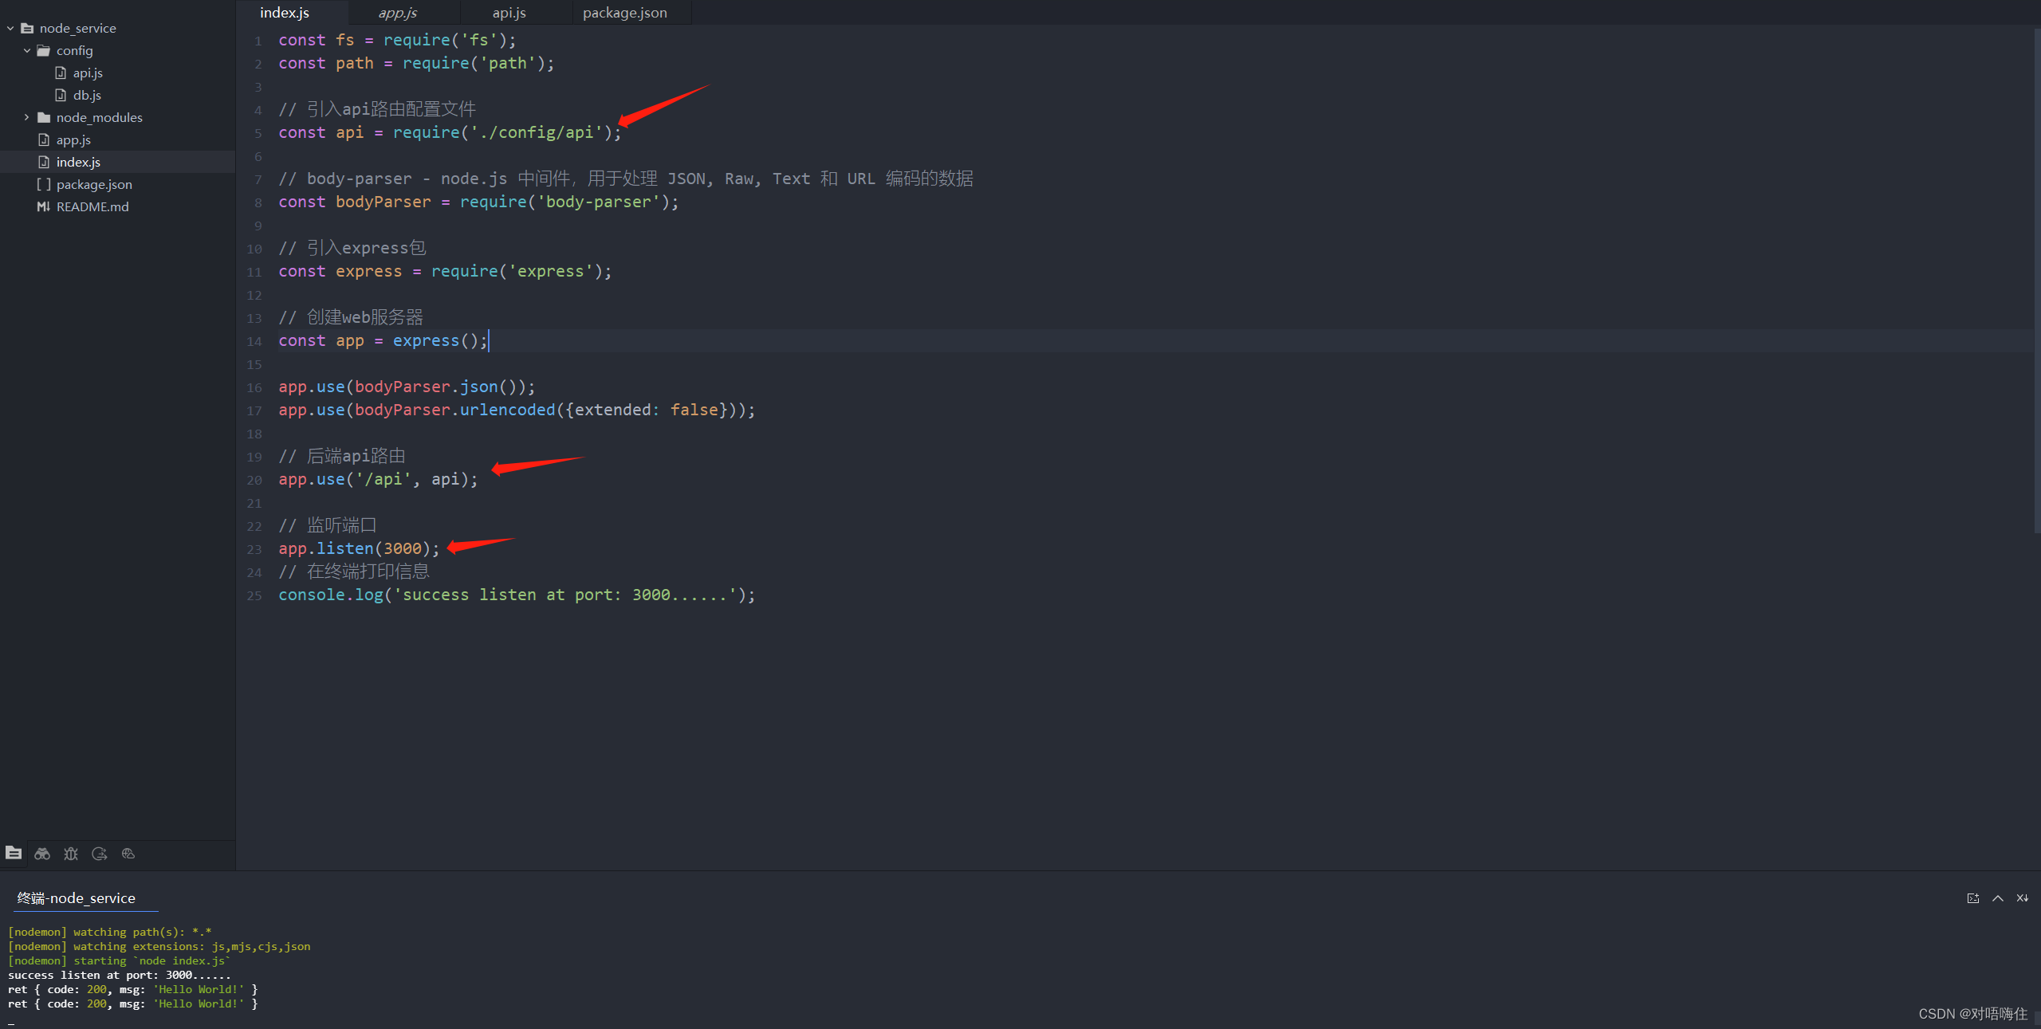Image resolution: width=2041 pixels, height=1029 pixels.
Task: Click the config folder icon
Action: pyautogui.click(x=44, y=50)
